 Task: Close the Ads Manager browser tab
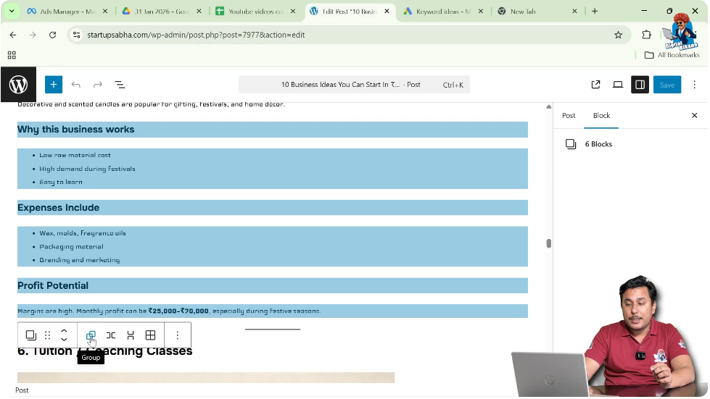tap(105, 12)
